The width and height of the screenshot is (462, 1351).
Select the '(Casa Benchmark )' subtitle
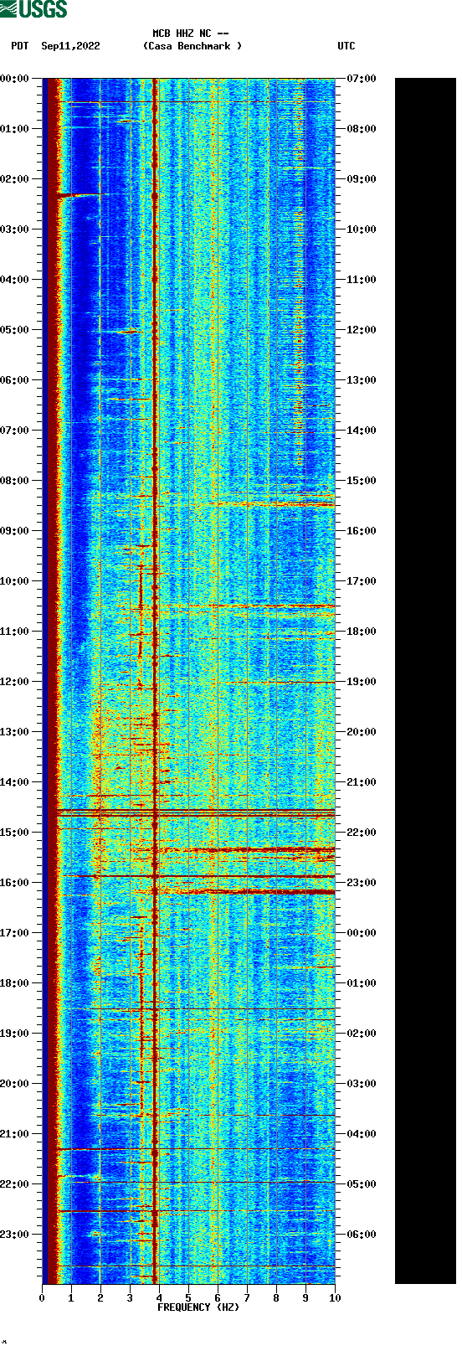click(x=192, y=46)
